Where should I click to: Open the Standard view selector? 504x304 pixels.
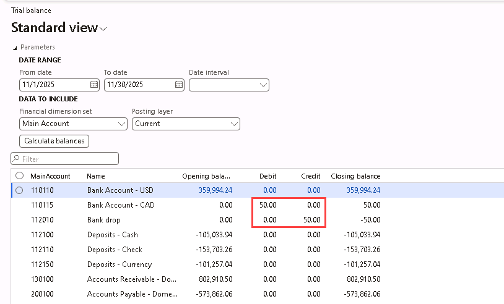103,28
